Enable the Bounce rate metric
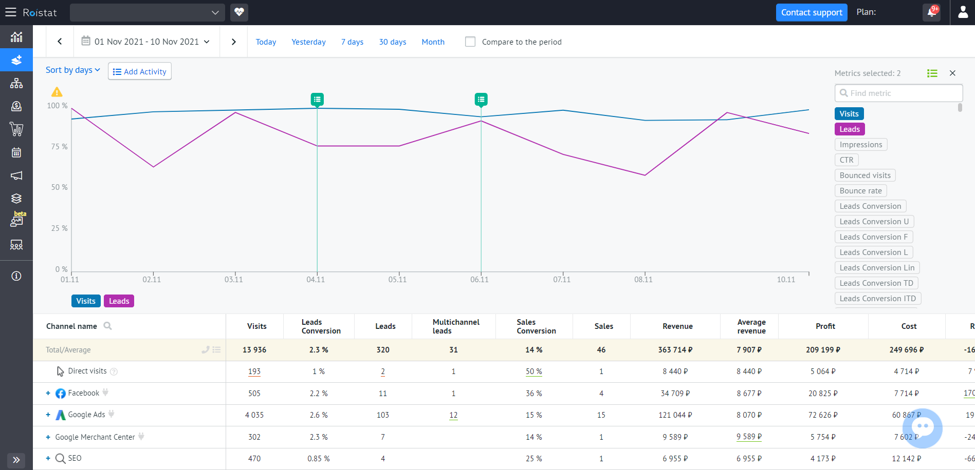Image resolution: width=975 pixels, height=470 pixels. click(x=861, y=191)
